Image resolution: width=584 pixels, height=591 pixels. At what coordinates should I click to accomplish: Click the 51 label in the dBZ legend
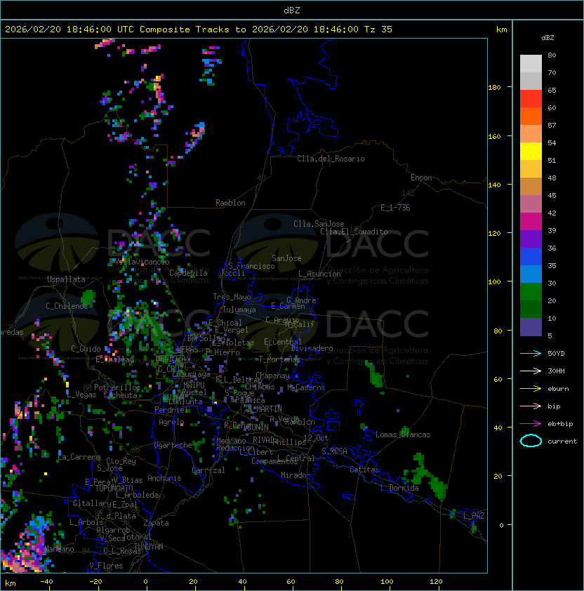point(552,160)
